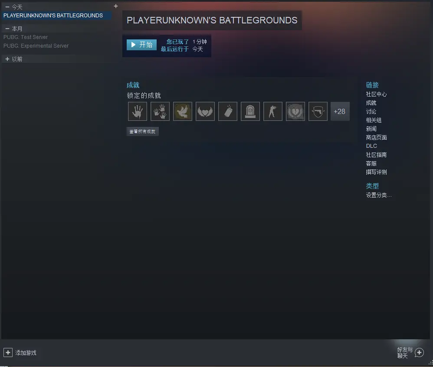
Task: Open the 成就 link under 链接
Action: click(371, 103)
